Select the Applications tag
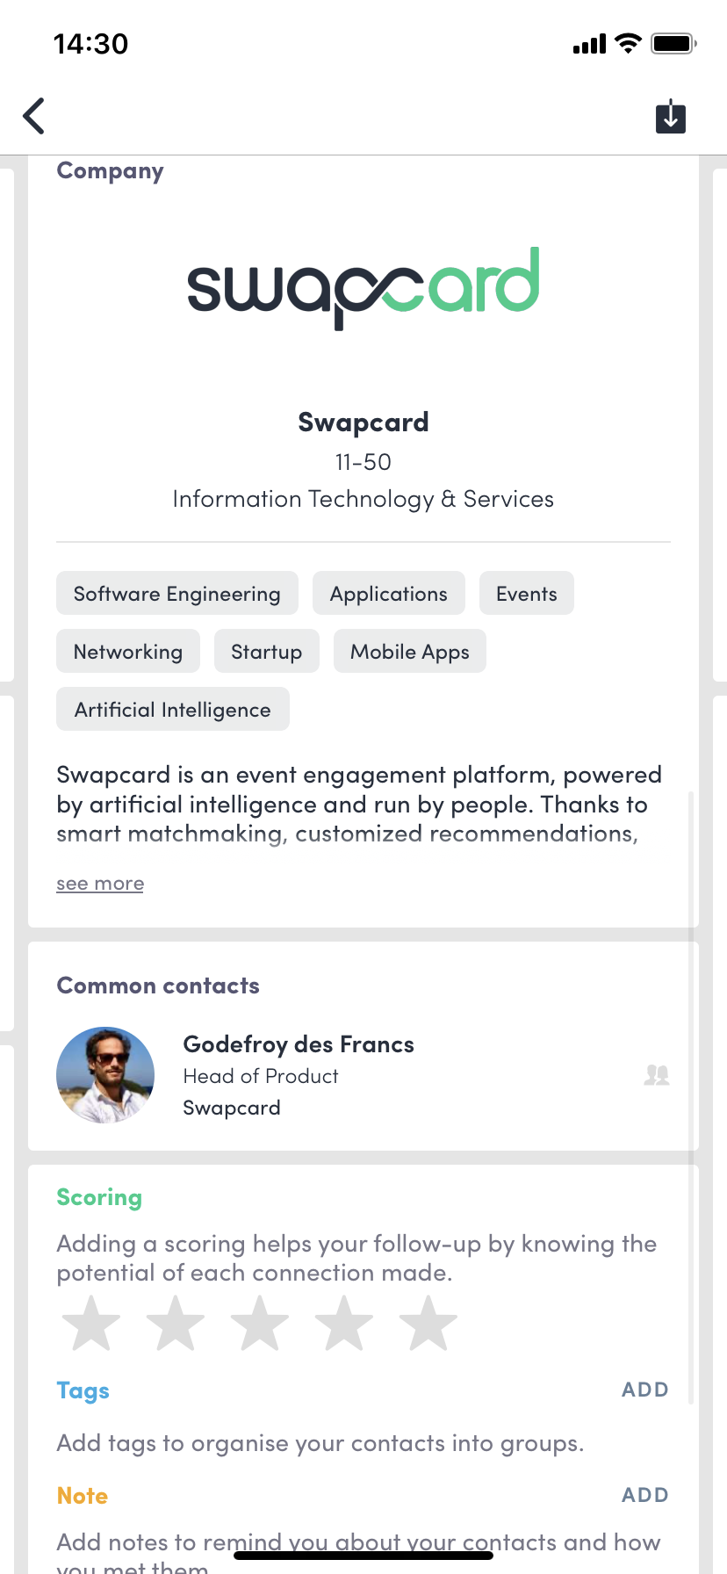 tap(389, 594)
